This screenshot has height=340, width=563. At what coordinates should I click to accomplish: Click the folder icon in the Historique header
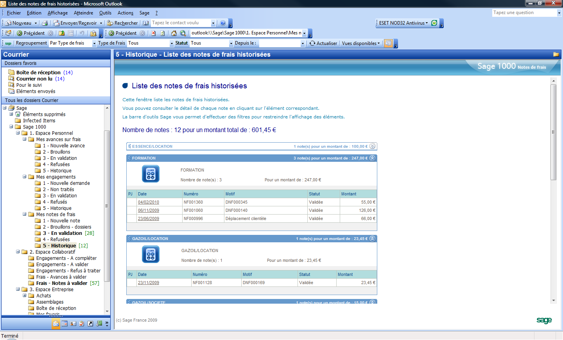click(x=556, y=54)
